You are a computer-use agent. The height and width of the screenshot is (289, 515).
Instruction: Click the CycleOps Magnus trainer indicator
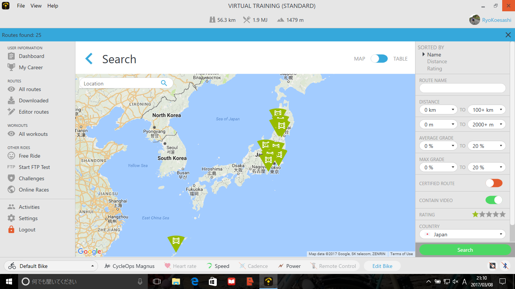click(129, 266)
